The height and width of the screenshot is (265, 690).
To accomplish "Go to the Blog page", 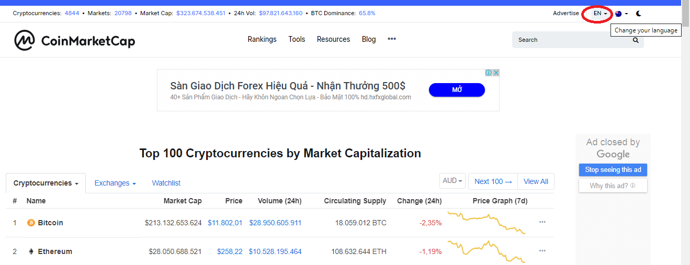I will [369, 39].
